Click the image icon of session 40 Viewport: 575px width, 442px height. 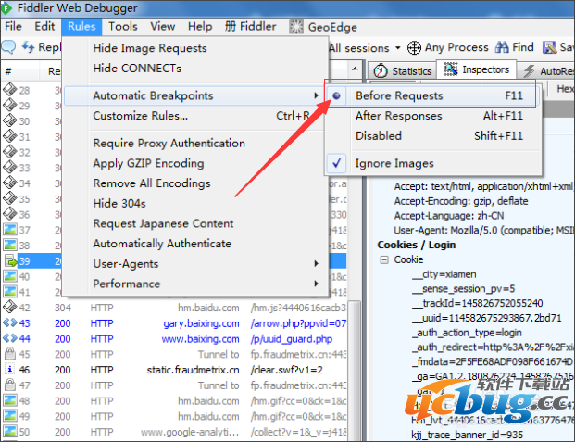(x=10, y=276)
